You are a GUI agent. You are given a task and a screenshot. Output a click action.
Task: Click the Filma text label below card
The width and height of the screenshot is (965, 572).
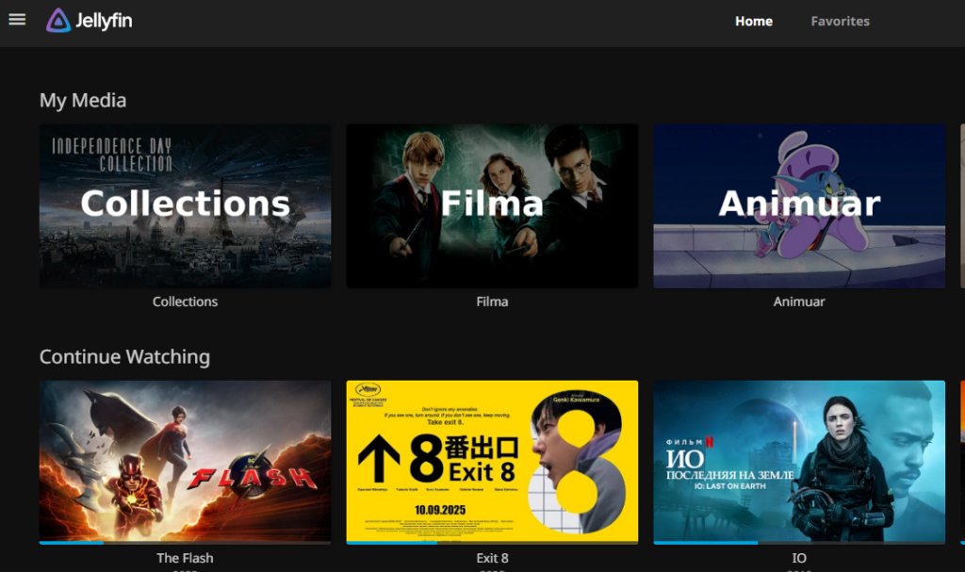click(492, 302)
